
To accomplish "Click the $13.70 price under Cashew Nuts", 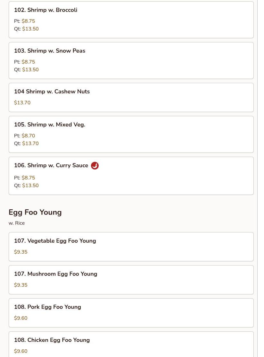I will pos(22,103).
